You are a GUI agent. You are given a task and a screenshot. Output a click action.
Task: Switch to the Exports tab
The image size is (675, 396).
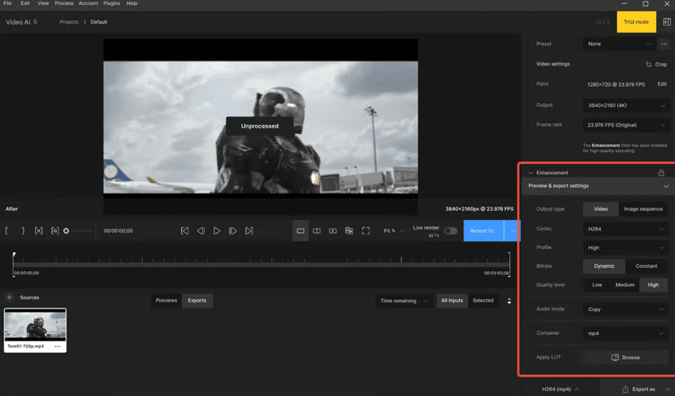point(196,301)
